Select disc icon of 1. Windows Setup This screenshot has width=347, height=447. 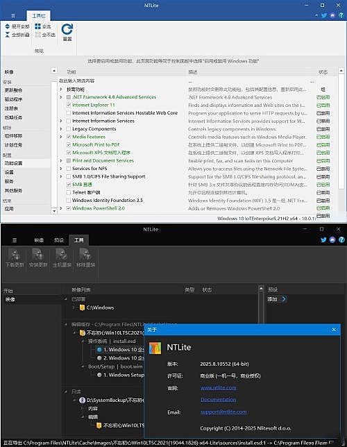(x=99, y=375)
